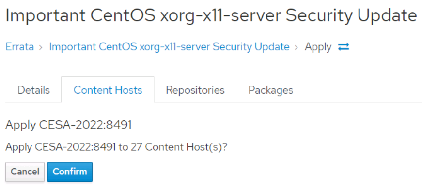422x187 pixels.
Task: Click the 27 Content Host(s) confirmation question
Action: [x=117, y=147]
